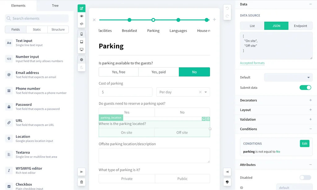This screenshot has width=317, height=190.
Task: Open builder settings via the gear icon
Action: coord(81,60)
